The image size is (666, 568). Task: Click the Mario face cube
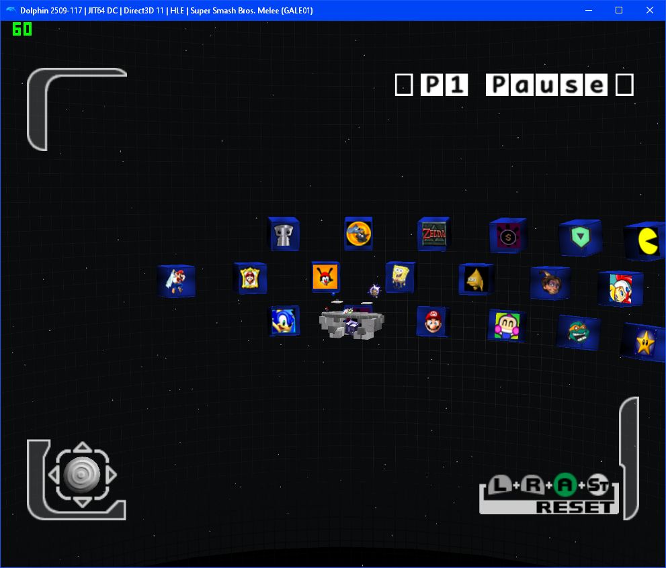click(x=433, y=322)
